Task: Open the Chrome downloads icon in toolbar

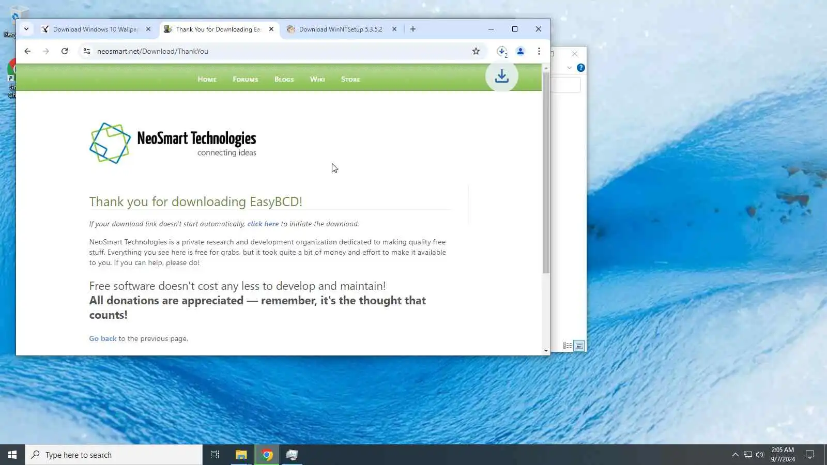Action: 501,51
